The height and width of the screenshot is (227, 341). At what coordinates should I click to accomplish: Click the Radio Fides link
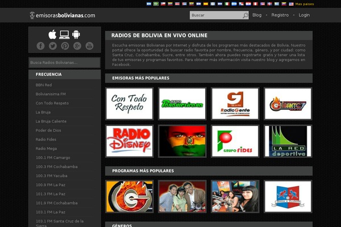(x=46, y=140)
